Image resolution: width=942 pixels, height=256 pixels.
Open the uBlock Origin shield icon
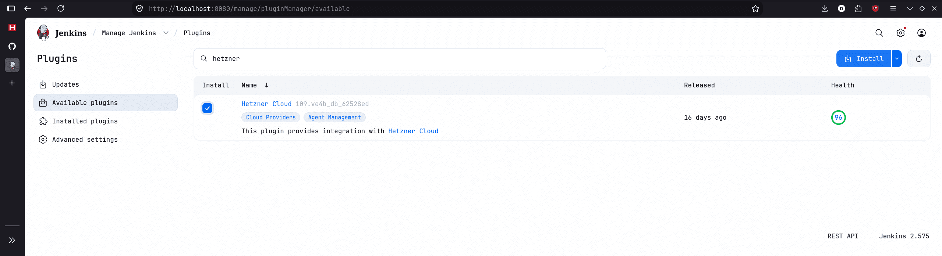coord(875,8)
